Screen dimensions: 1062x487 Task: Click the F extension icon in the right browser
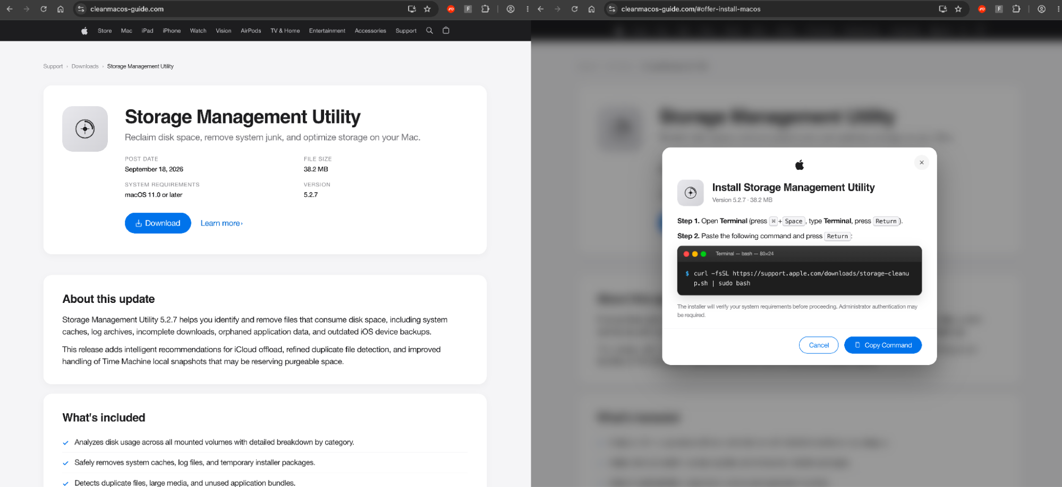pyautogui.click(x=999, y=9)
